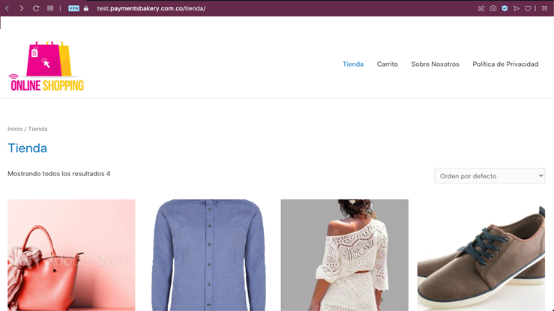Open the speed dial grid icon
The width and height of the screenshot is (554, 311).
(50, 8)
